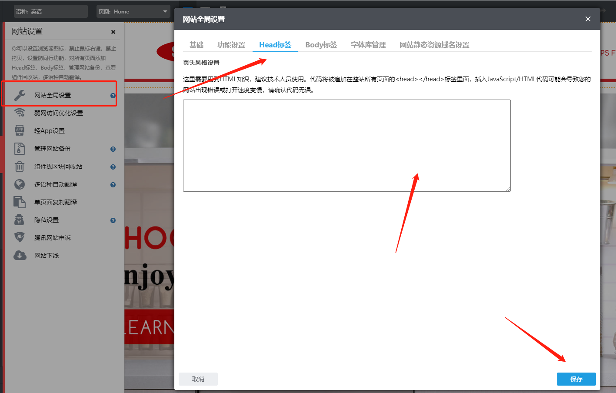Close the 网站设置 side panel
The width and height of the screenshot is (616, 393).
click(x=113, y=32)
